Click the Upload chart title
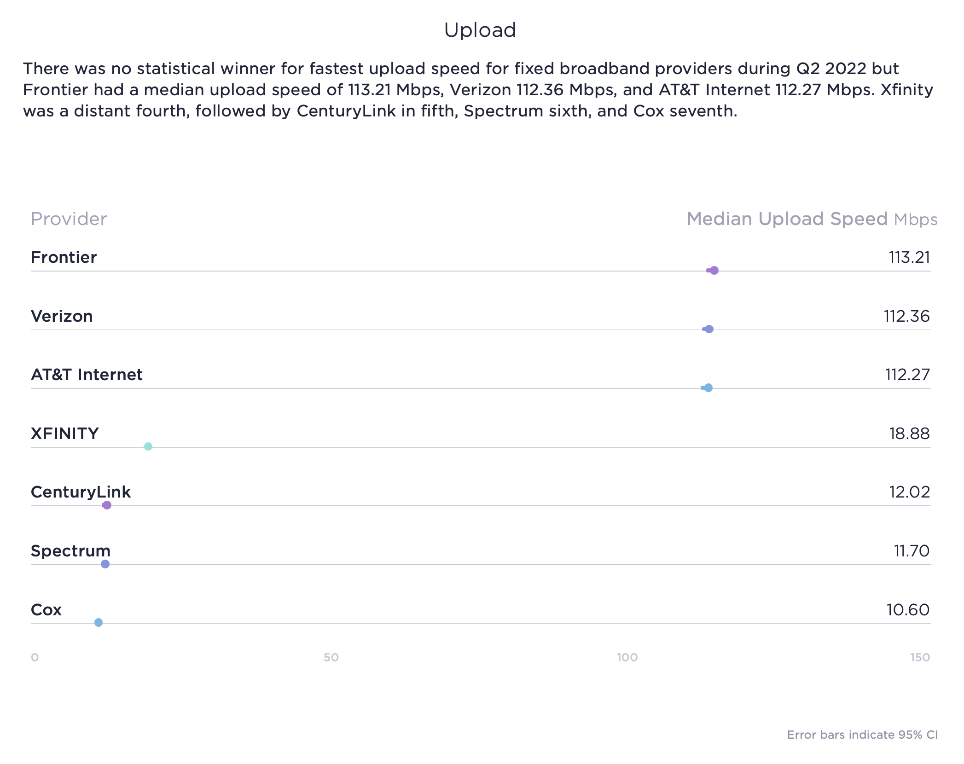The height and width of the screenshot is (764, 964). tap(480, 30)
